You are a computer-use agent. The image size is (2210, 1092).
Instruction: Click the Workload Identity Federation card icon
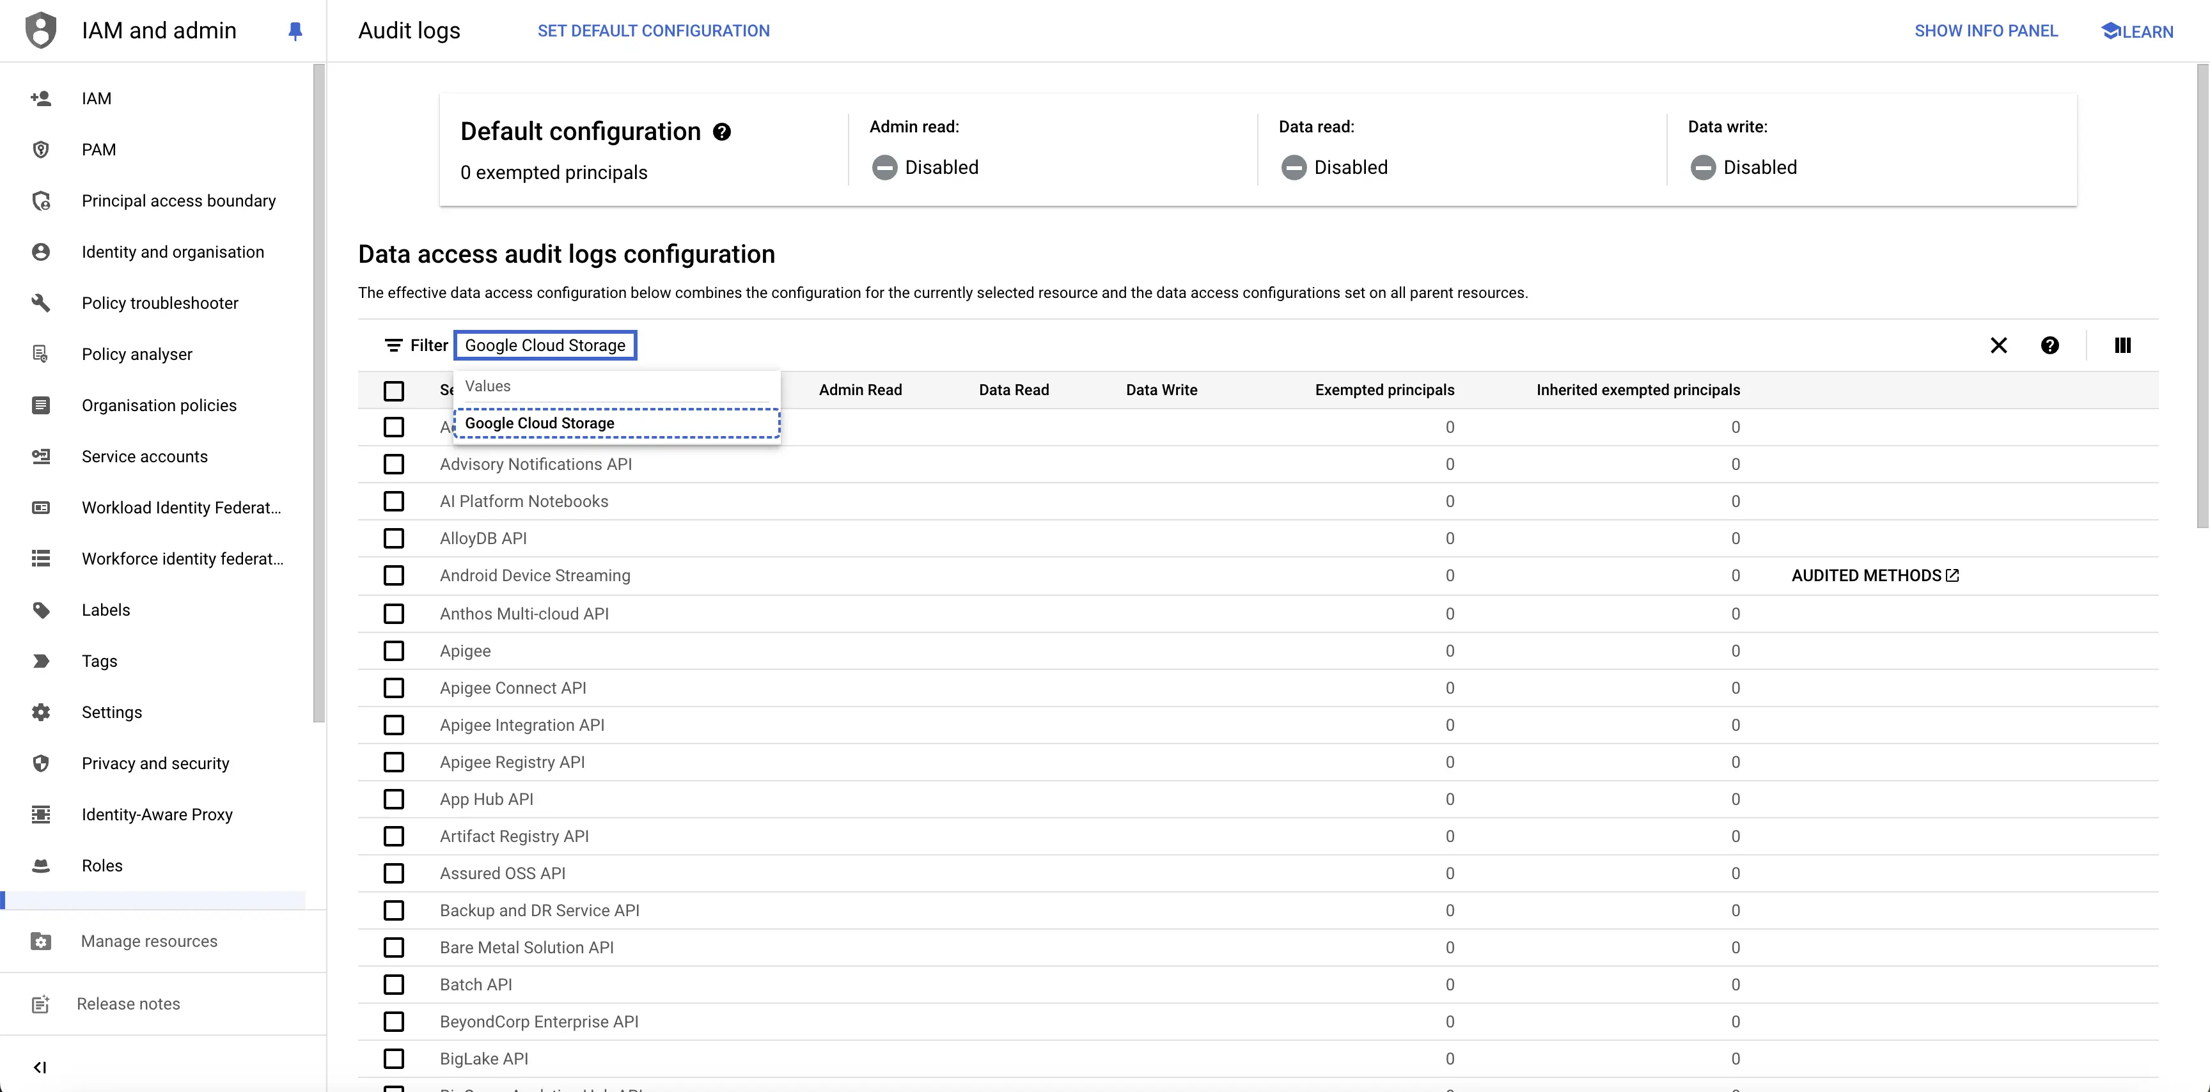40,507
